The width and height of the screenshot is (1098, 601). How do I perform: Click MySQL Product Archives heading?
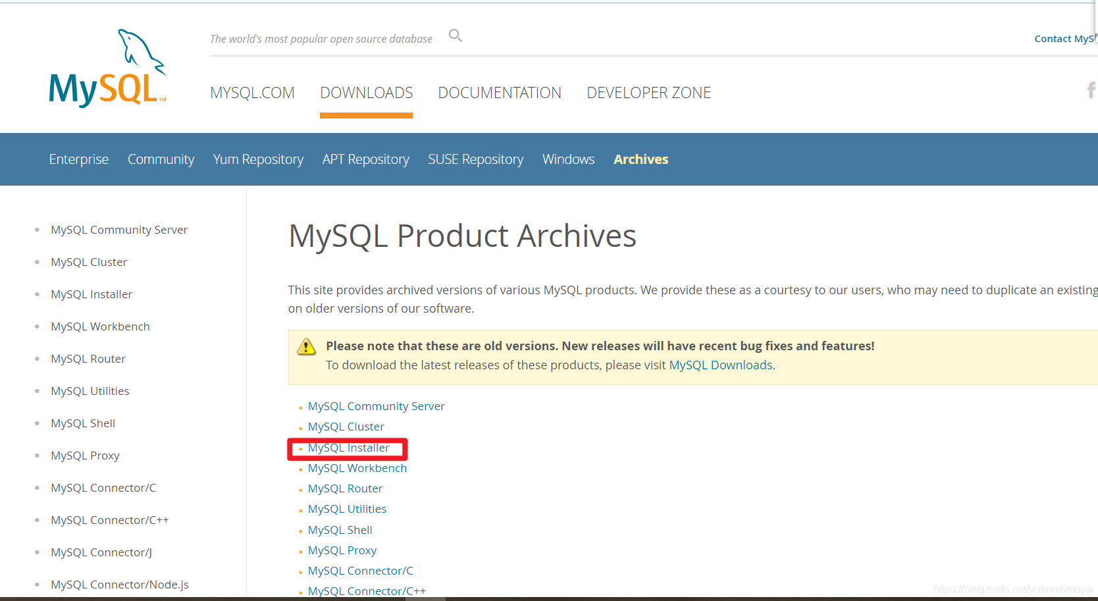pyautogui.click(x=463, y=236)
